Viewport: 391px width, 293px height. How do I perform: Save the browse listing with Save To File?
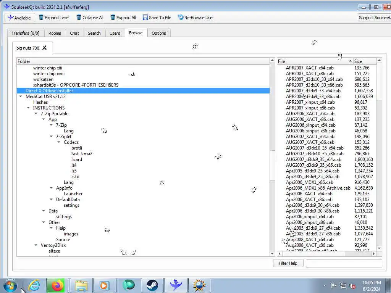tap(157, 18)
